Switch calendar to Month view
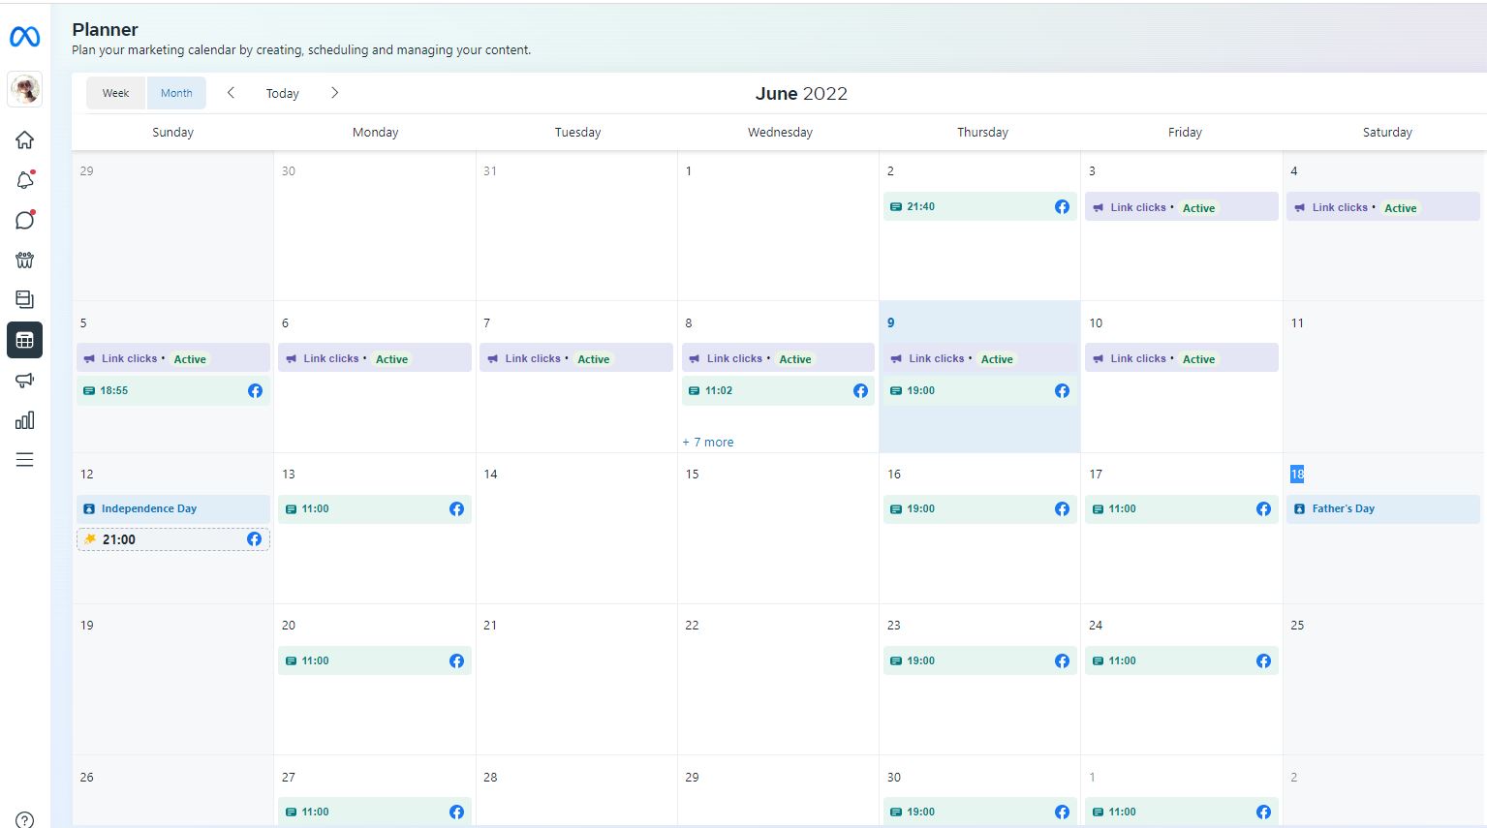The image size is (1487, 828). pyautogui.click(x=176, y=93)
